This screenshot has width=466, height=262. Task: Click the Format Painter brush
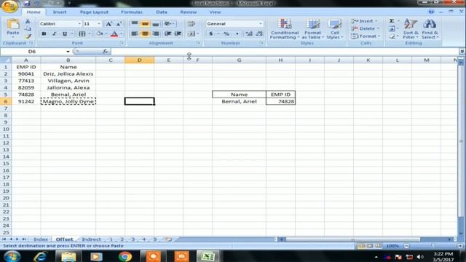[28, 36]
